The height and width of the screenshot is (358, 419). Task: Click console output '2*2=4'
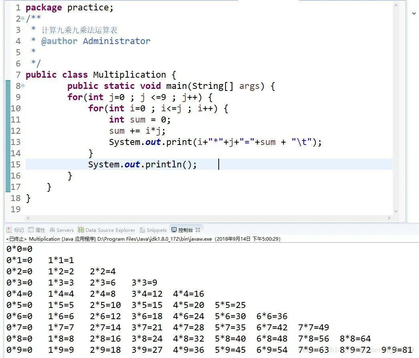click(103, 272)
